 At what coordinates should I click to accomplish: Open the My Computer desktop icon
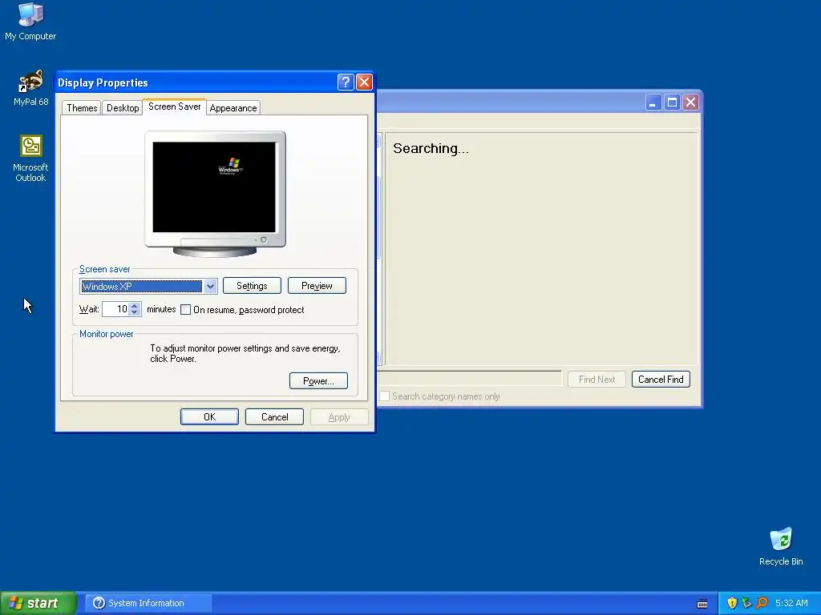pyautogui.click(x=30, y=21)
